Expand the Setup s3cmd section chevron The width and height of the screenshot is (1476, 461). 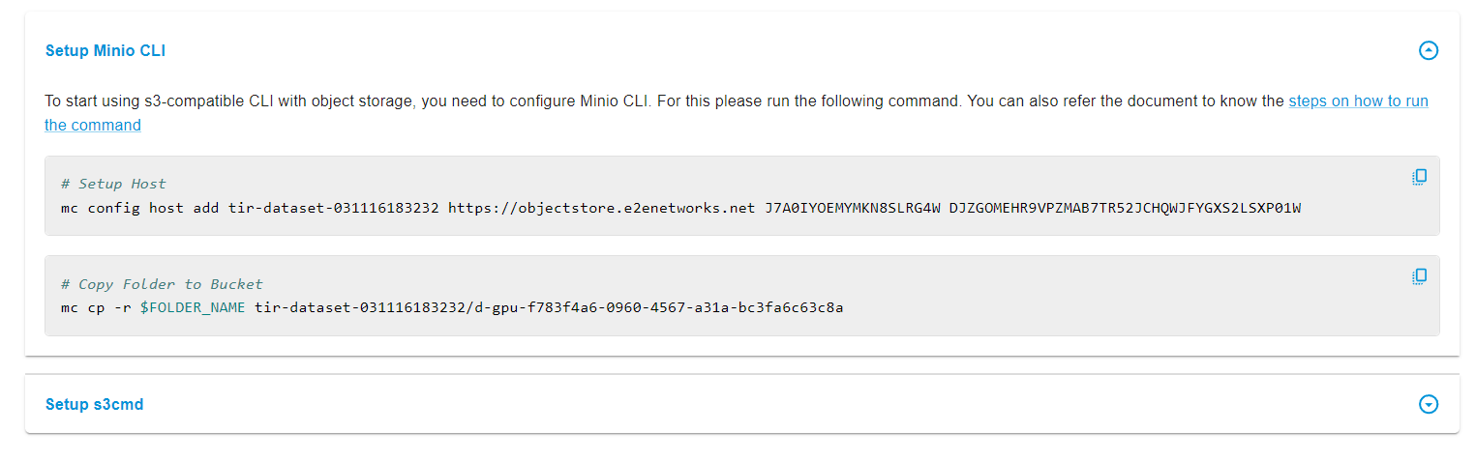1429,404
